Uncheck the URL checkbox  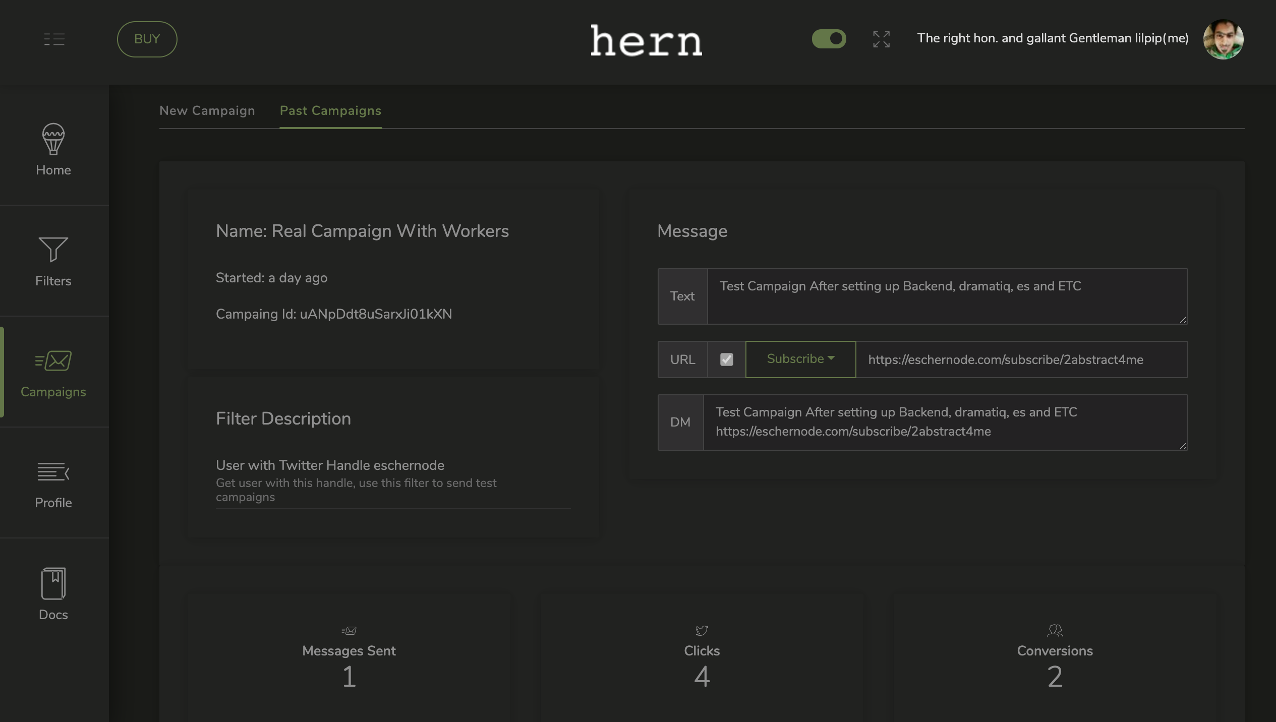pos(726,359)
